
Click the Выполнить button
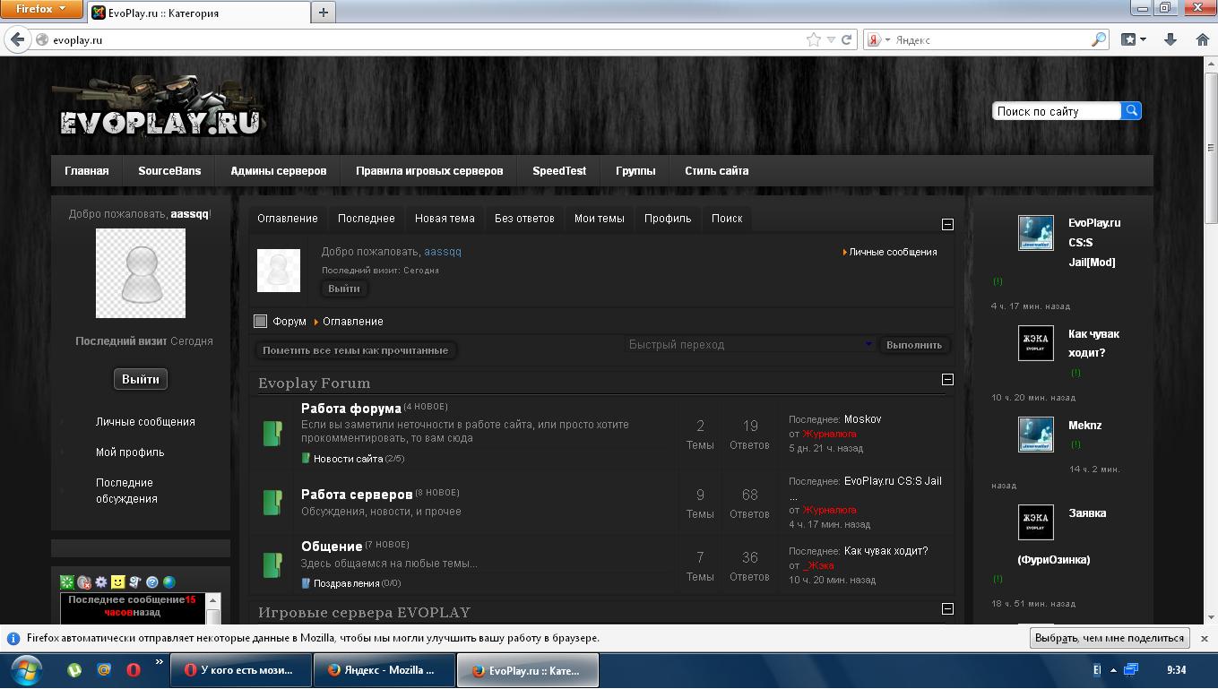[914, 345]
